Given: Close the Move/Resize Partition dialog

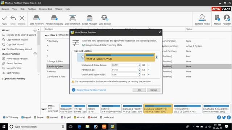Looking at the screenshot, I should (159, 32).
